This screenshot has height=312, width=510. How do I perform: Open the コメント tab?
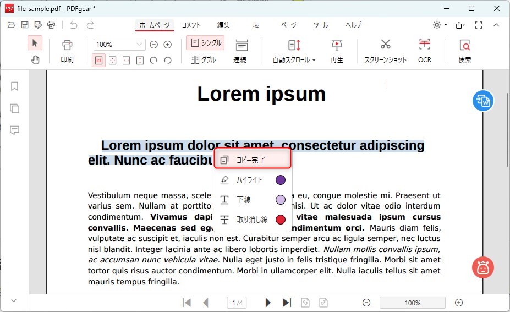(x=191, y=25)
